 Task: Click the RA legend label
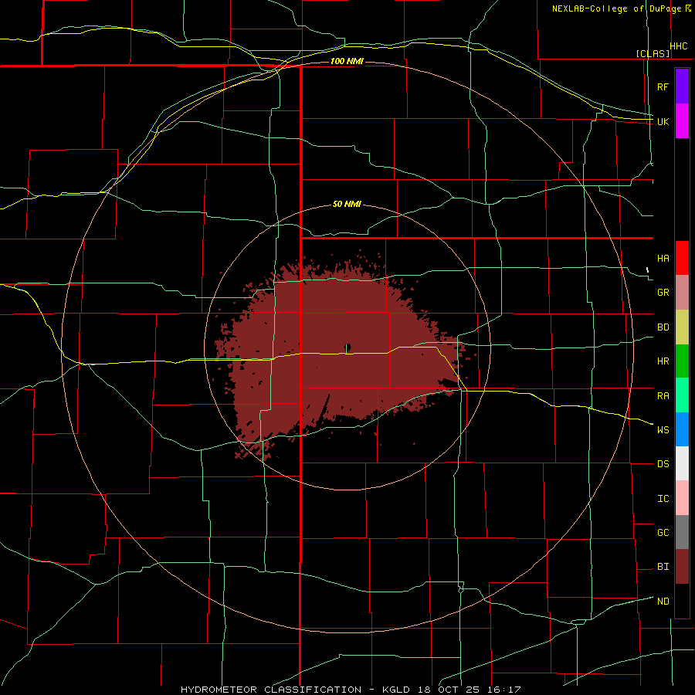pyautogui.click(x=663, y=396)
